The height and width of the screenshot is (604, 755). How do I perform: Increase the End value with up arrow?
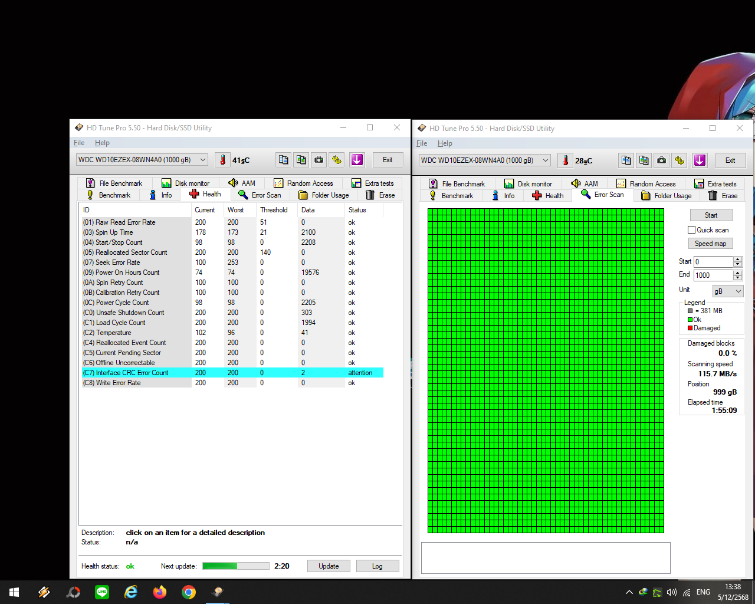(x=737, y=273)
